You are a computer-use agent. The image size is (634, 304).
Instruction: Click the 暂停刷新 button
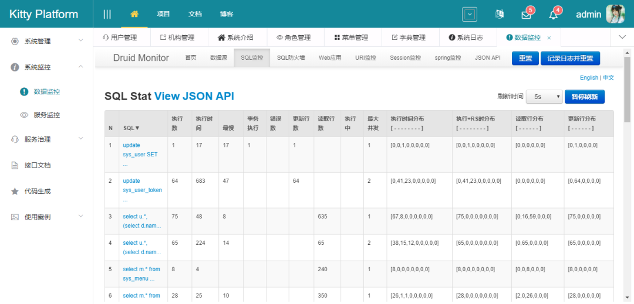point(585,97)
